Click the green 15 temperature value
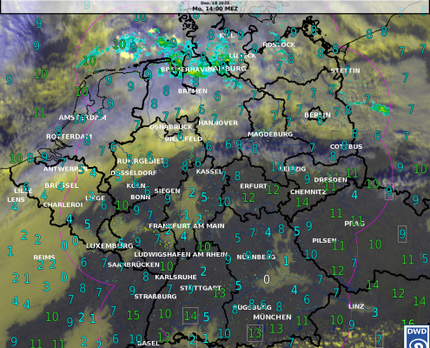Screen dimensions: 430x348 pos(133,315)
